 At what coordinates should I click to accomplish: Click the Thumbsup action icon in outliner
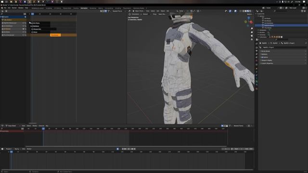263,28
